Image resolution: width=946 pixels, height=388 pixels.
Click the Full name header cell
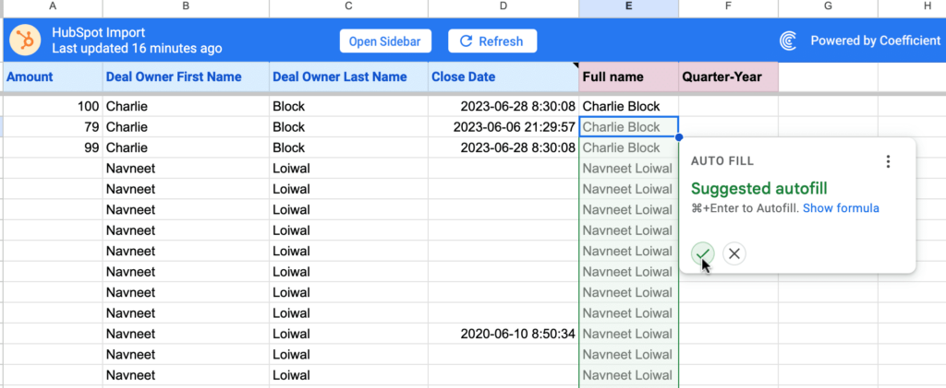[628, 76]
